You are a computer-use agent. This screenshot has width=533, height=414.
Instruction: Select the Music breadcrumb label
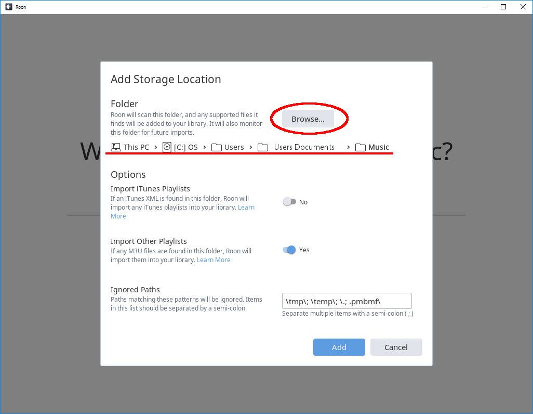[379, 147]
